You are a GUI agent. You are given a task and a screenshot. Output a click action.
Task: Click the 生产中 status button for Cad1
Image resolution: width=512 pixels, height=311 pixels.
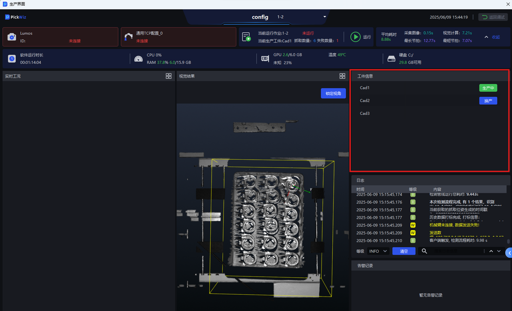click(488, 88)
